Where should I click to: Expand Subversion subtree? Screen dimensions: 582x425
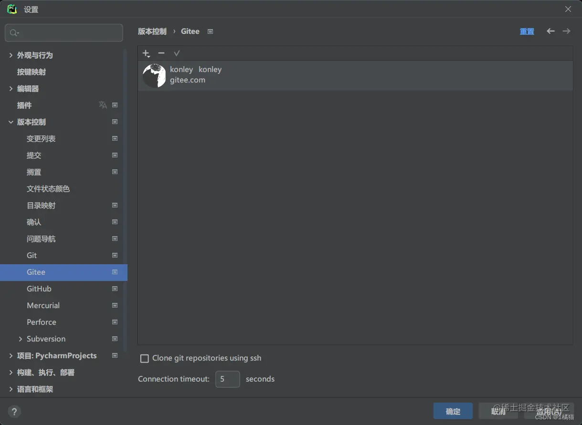click(21, 339)
